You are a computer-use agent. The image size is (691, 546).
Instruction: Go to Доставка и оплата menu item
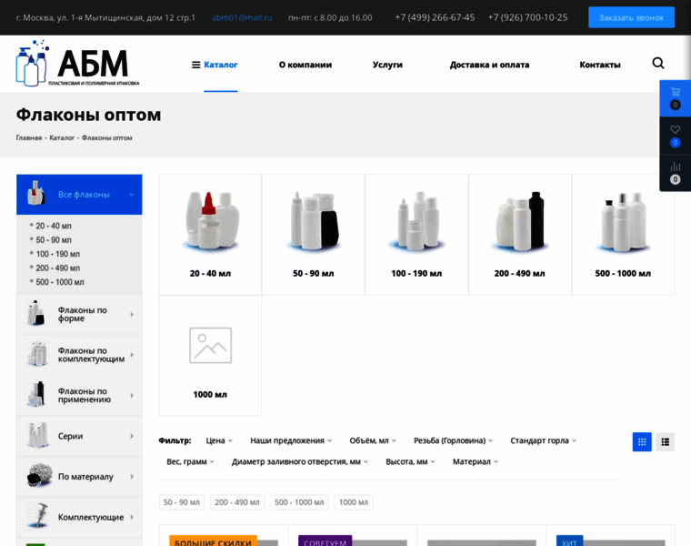489,65
